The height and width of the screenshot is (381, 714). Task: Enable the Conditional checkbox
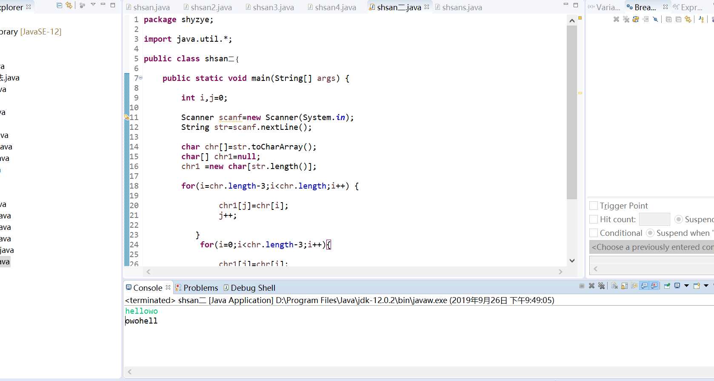pos(594,233)
